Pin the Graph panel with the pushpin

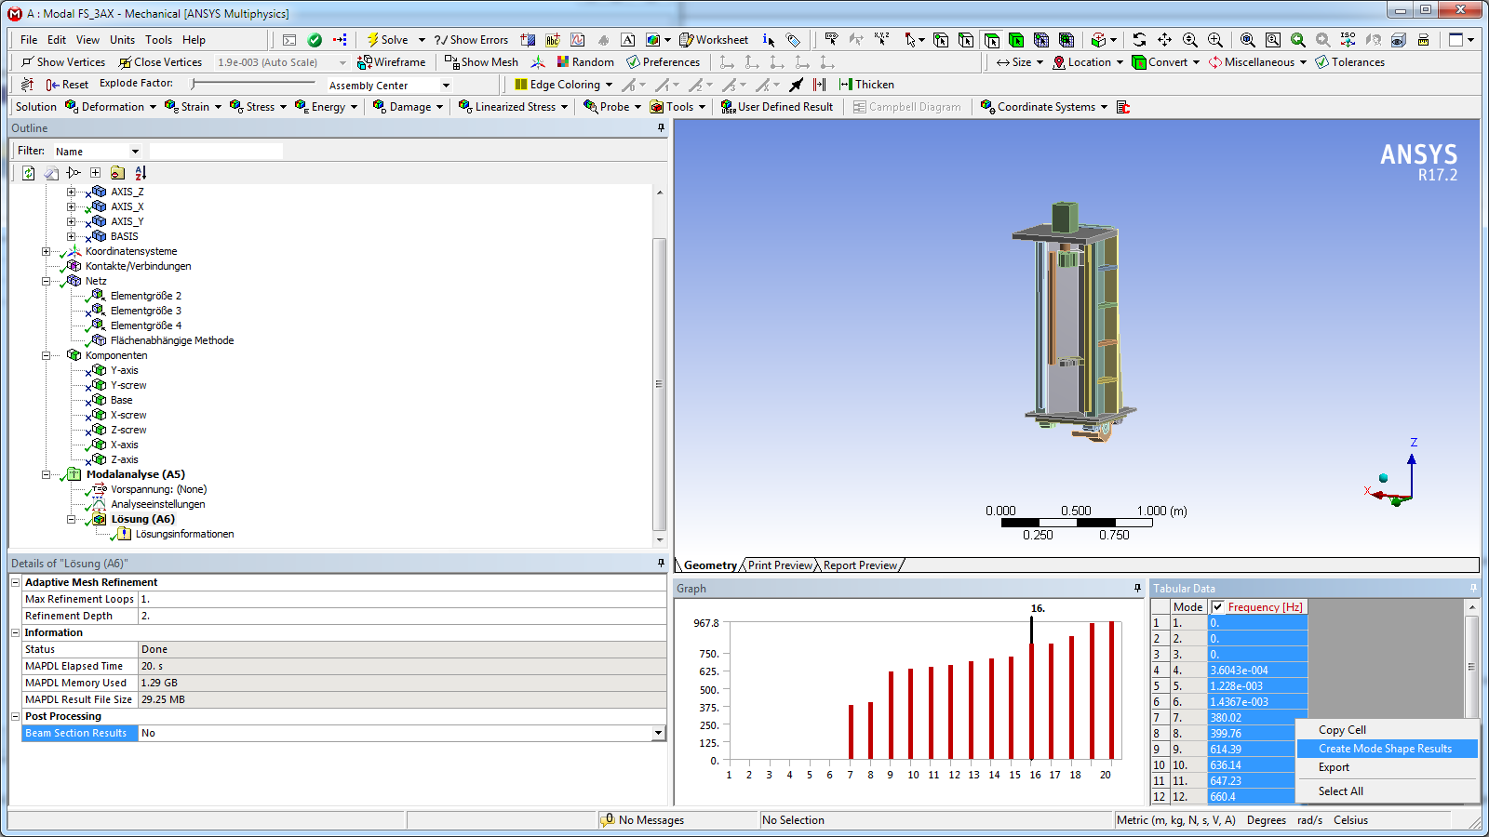pyautogui.click(x=1137, y=589)
